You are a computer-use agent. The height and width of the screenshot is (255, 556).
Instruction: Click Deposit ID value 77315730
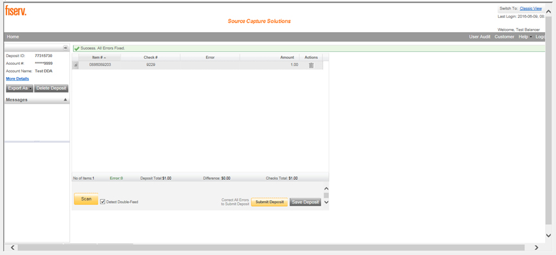(x=44, y=56)
